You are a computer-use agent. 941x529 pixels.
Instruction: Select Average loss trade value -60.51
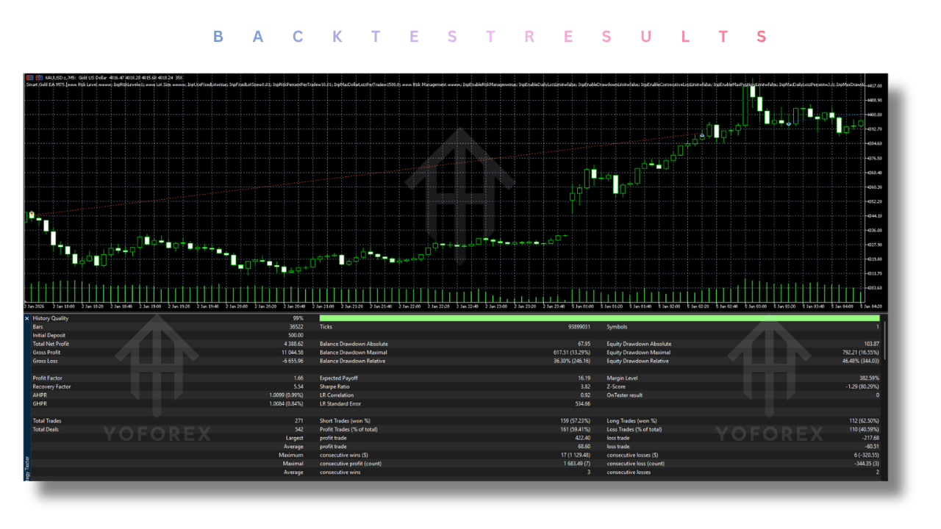coord(871,447)
